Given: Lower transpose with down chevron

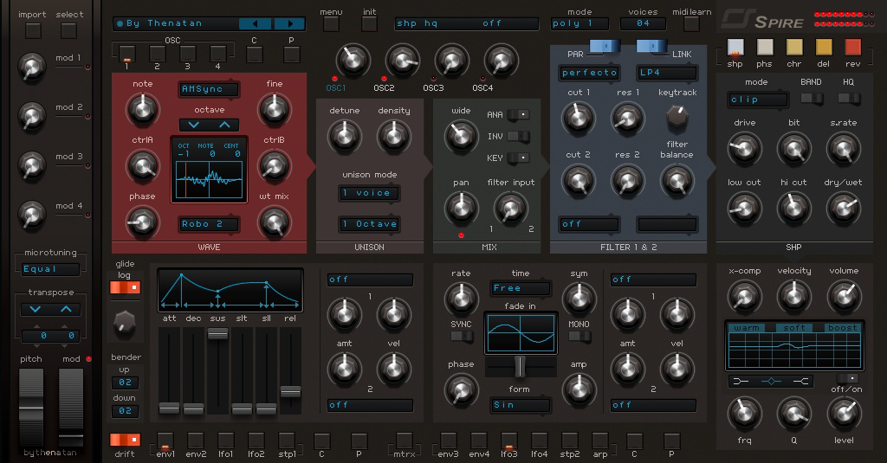Looking at the screenshot, I should point(36,309).
